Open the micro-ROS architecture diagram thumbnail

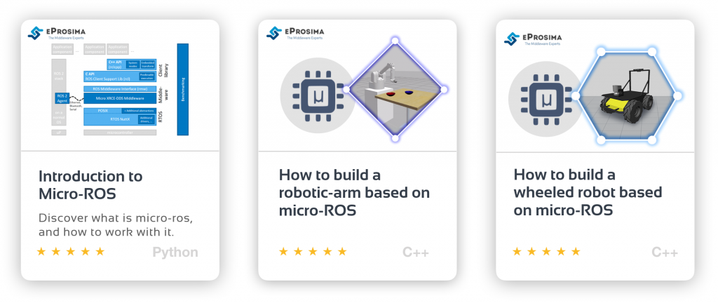click(119, 89)
